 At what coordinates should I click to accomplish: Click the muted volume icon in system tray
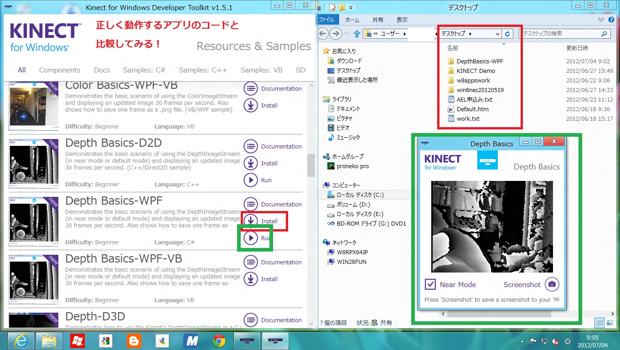click(x=556, y=341)
